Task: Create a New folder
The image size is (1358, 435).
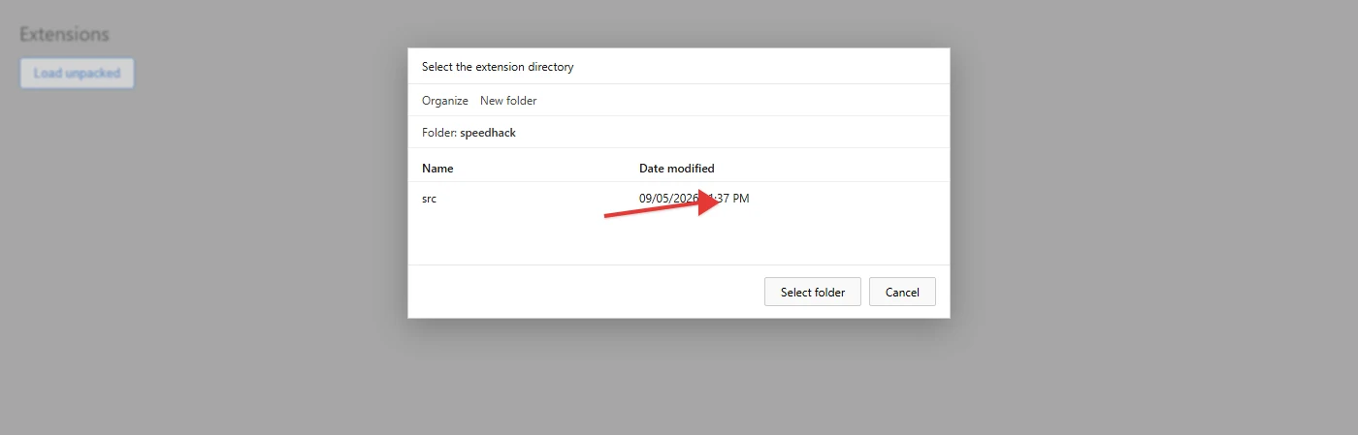Action: pyautogui.click(x=508, y=101)
